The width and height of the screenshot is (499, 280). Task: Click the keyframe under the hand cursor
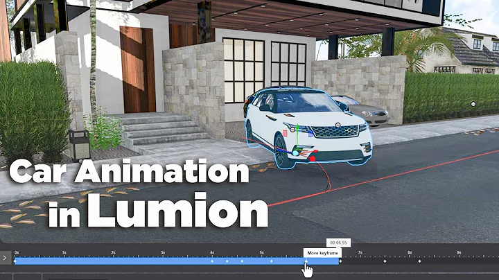coord(306,261)
